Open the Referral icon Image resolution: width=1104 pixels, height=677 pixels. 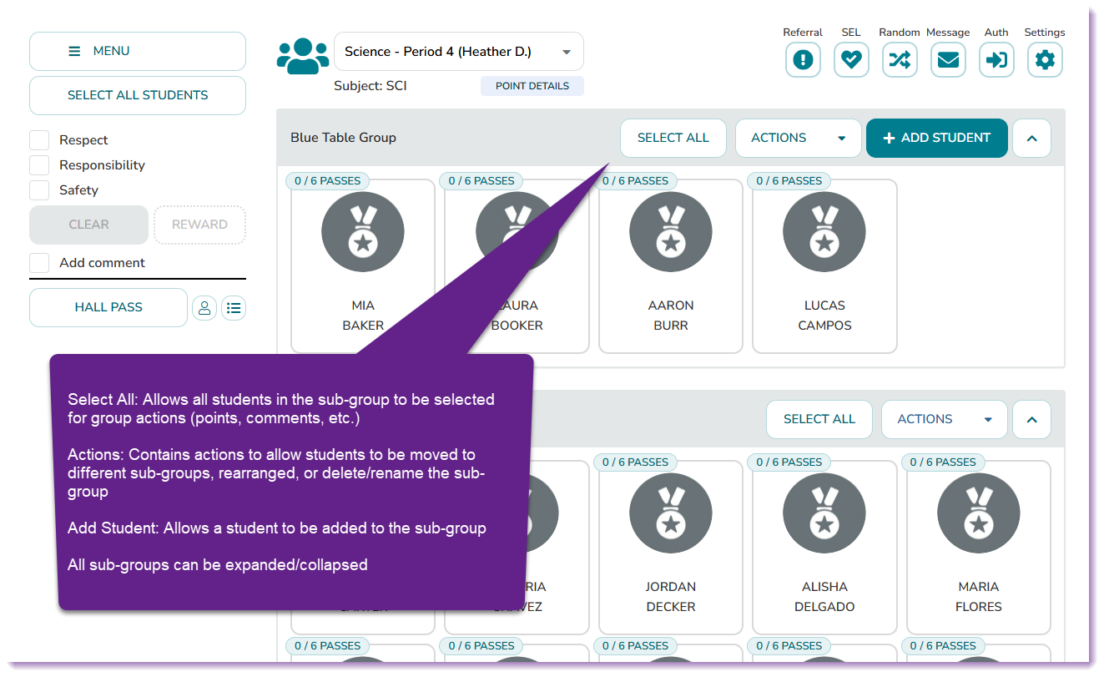click(803, 60)
